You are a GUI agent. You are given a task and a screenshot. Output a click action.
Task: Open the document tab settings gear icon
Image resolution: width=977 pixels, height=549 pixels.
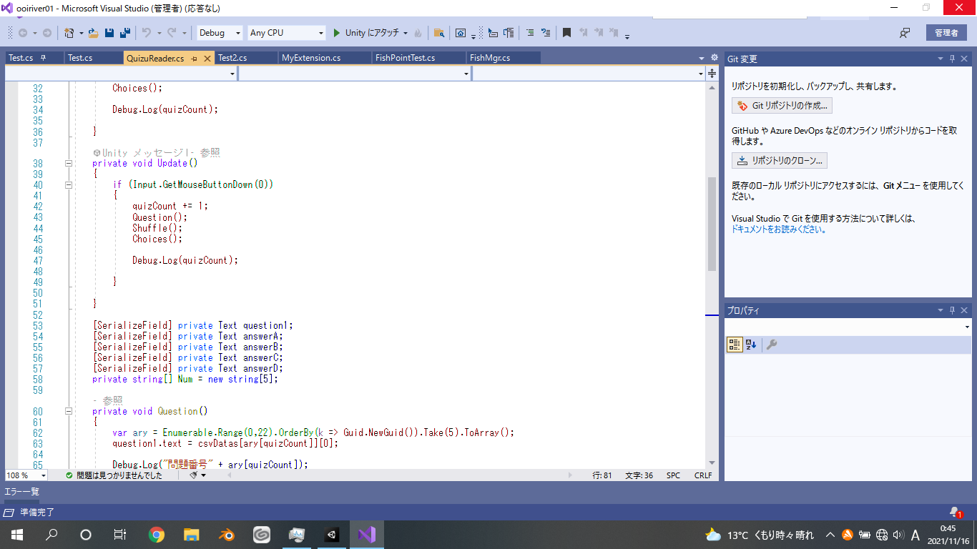click(713, 58)
